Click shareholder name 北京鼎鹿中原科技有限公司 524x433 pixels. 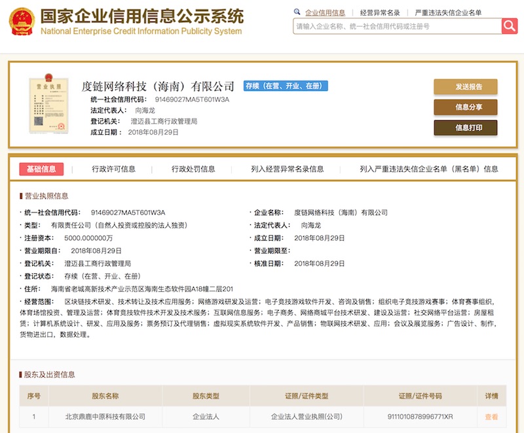click(105, 417)
